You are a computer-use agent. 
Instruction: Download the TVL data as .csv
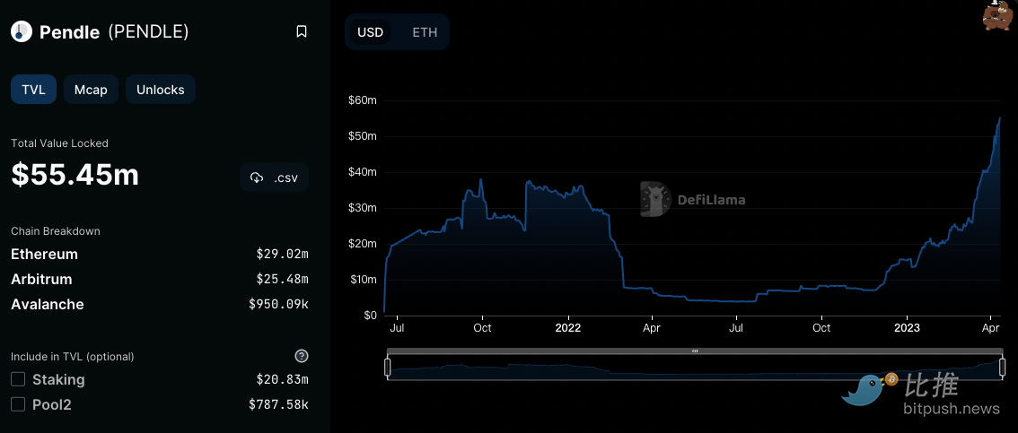coord(274,178)
